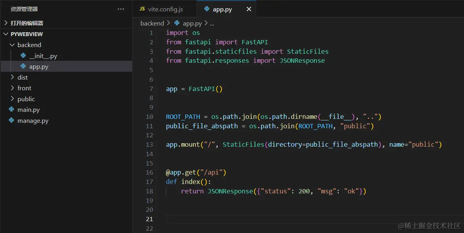Click 'public_file_abspath' definition on line 11
The image size is (464, 233).
[x=202, y=126]
